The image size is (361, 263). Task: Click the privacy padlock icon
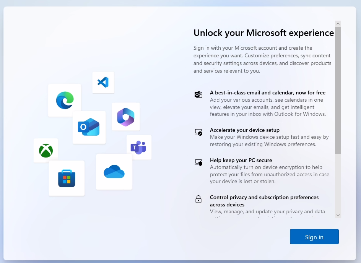[x=198, y=199]
